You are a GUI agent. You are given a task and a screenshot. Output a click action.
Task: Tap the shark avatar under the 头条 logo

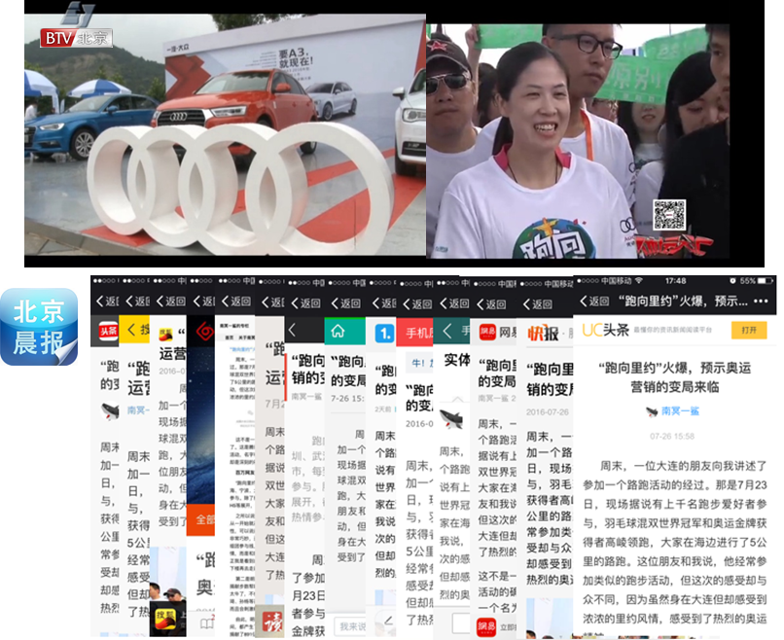coord(110,410)
